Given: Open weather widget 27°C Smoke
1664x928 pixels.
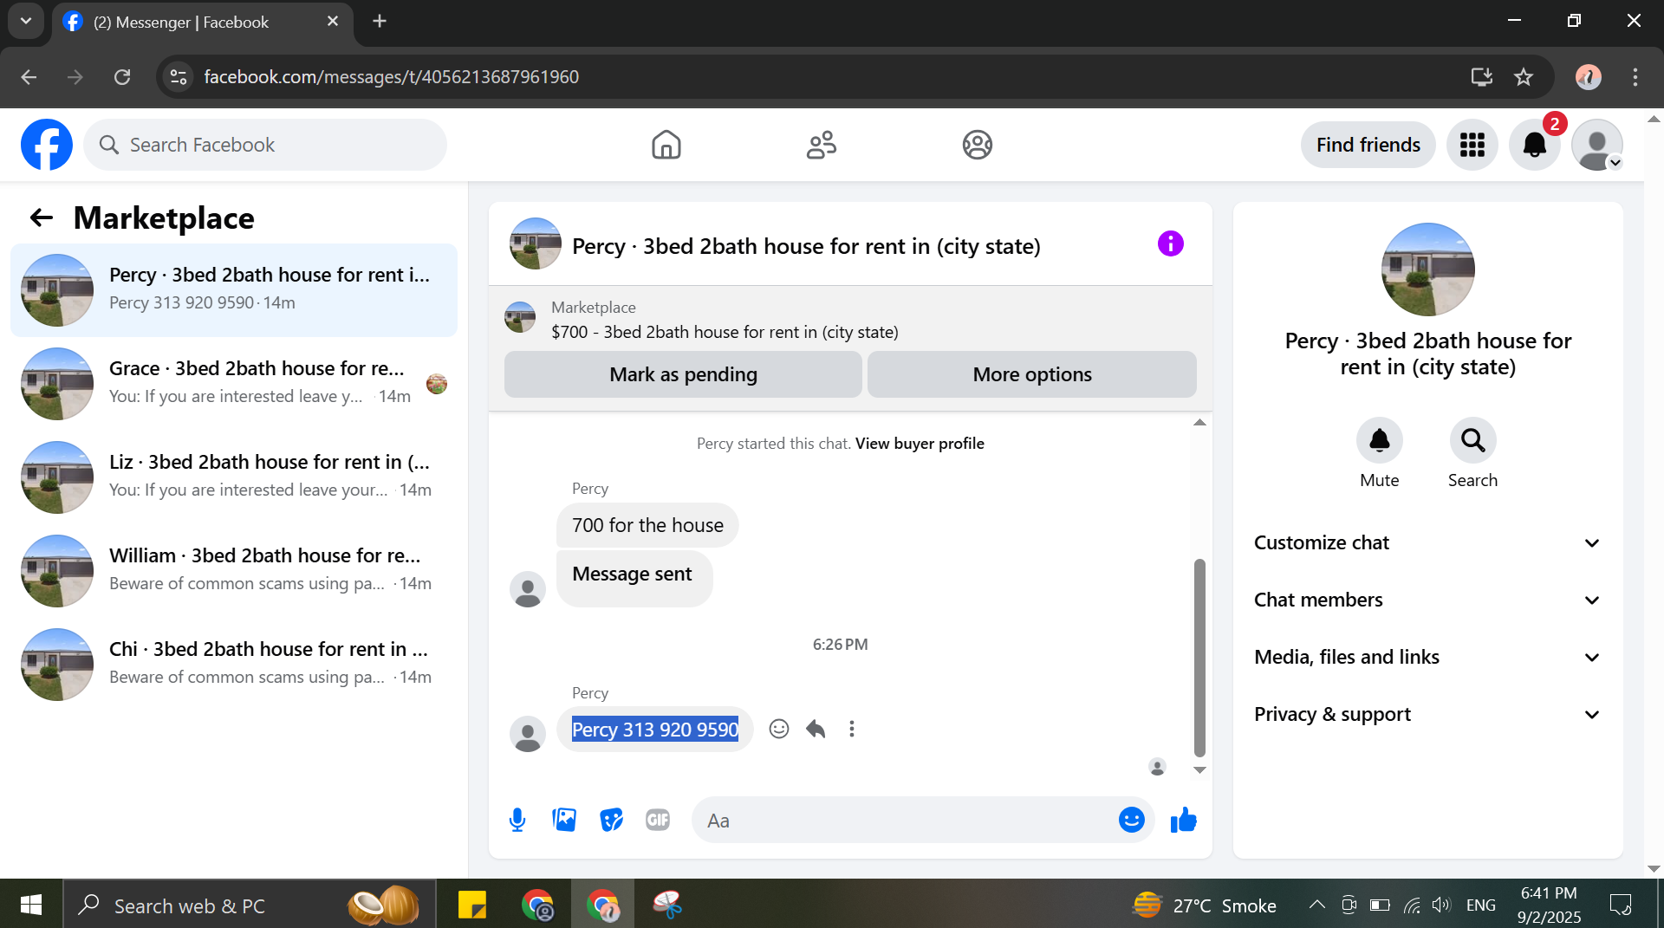Looking at the screenshot, I should tap(1204, 905).
